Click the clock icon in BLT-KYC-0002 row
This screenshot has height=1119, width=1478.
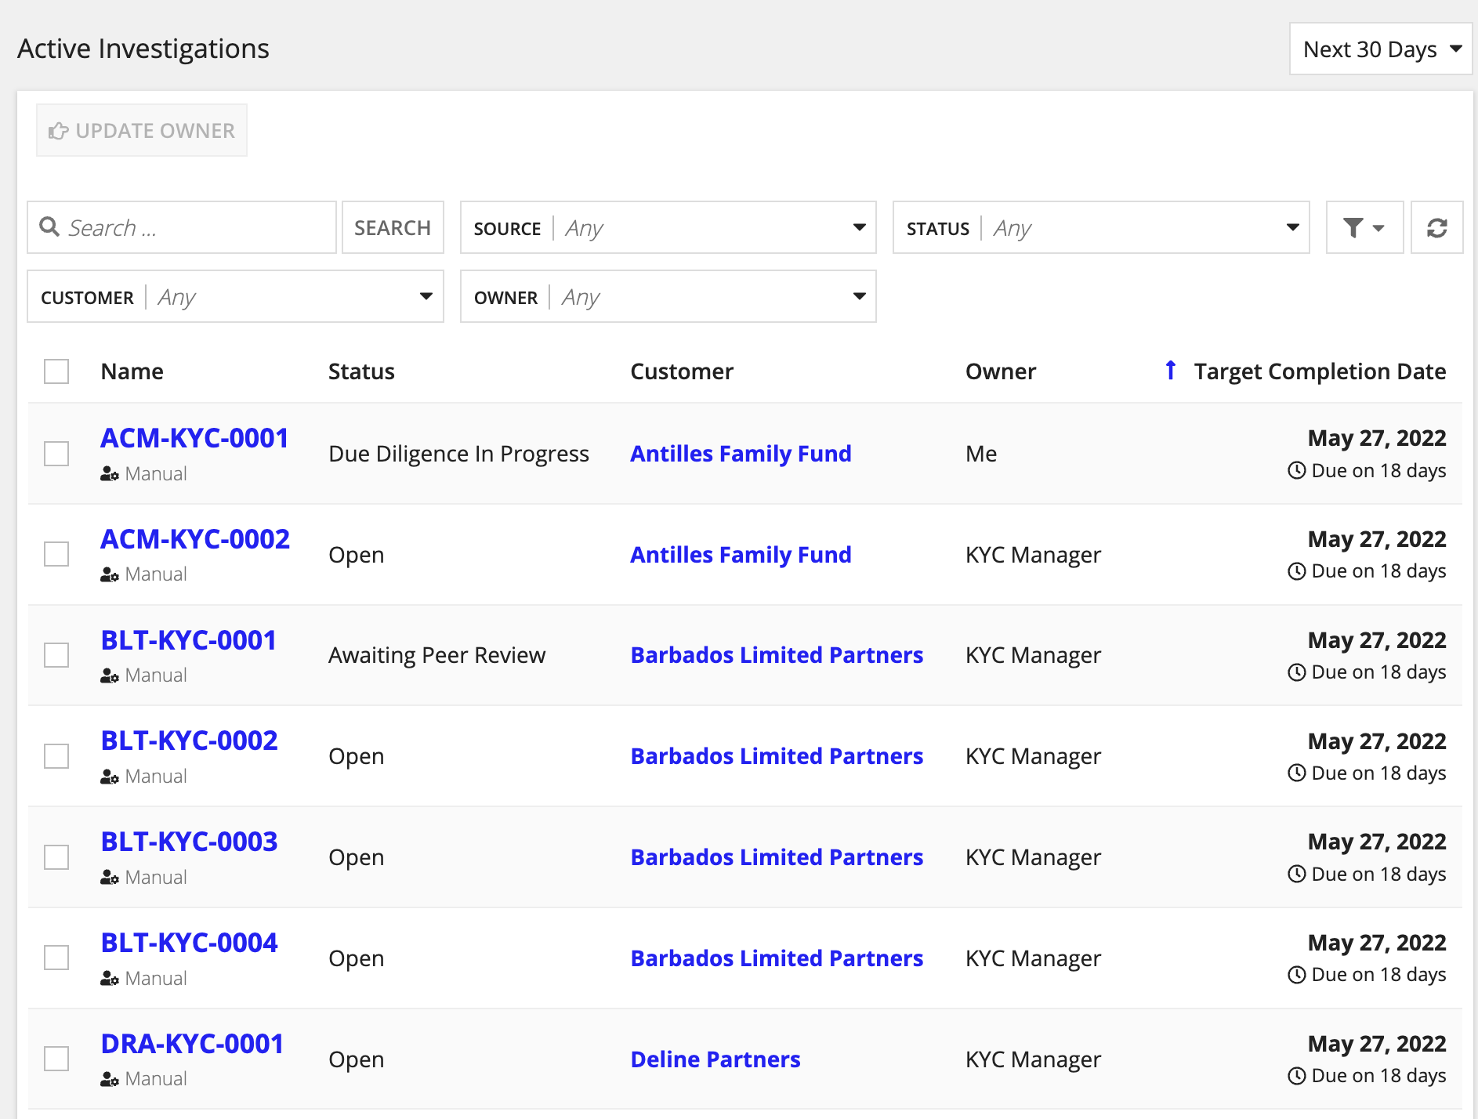[1297, 773]
